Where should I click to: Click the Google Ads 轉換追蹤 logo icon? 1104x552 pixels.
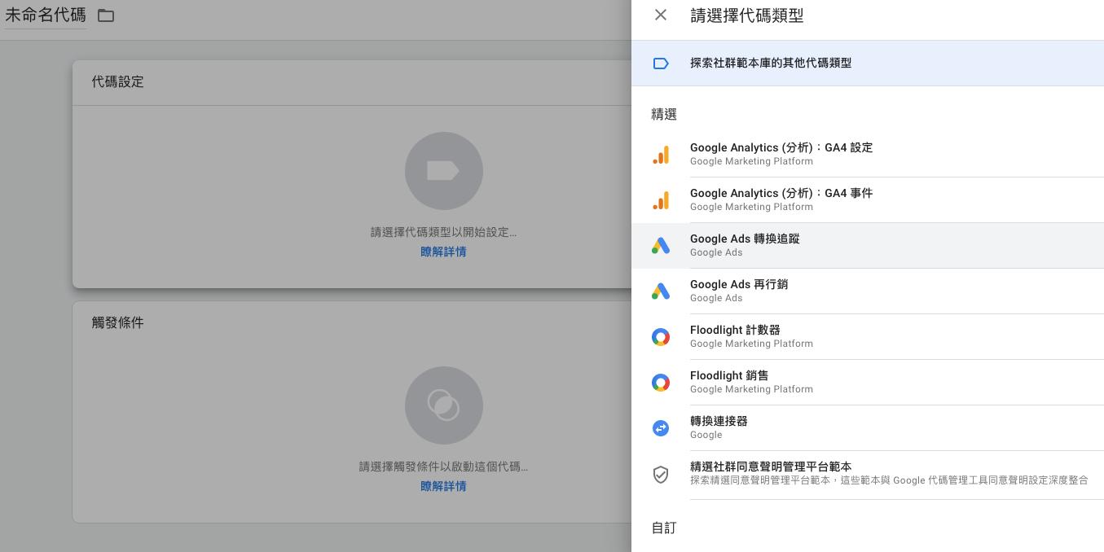pyautogui.click(x=661, y=246)
